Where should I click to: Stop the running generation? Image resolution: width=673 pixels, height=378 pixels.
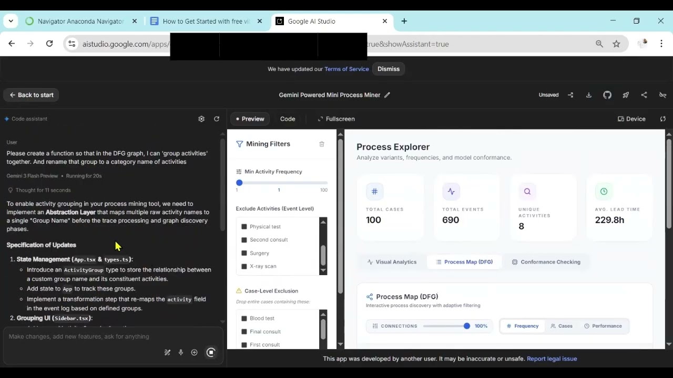(x=211, y=353)
